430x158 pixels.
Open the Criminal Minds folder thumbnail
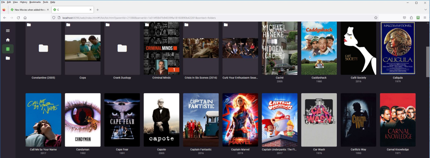[x=161, y=48]
